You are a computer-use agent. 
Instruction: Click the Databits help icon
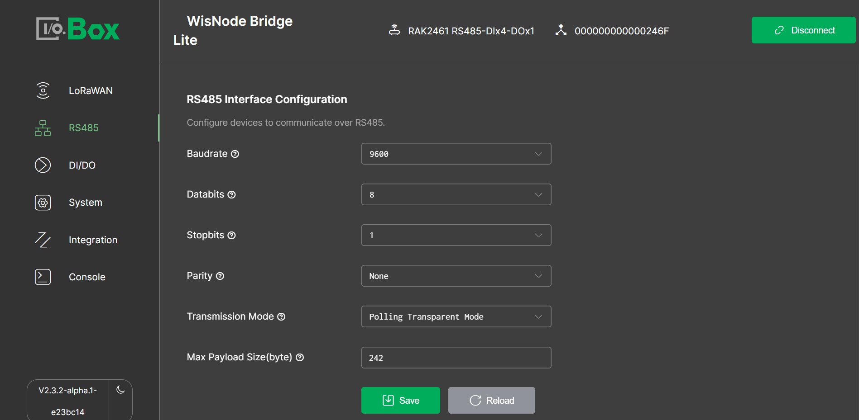231,195
